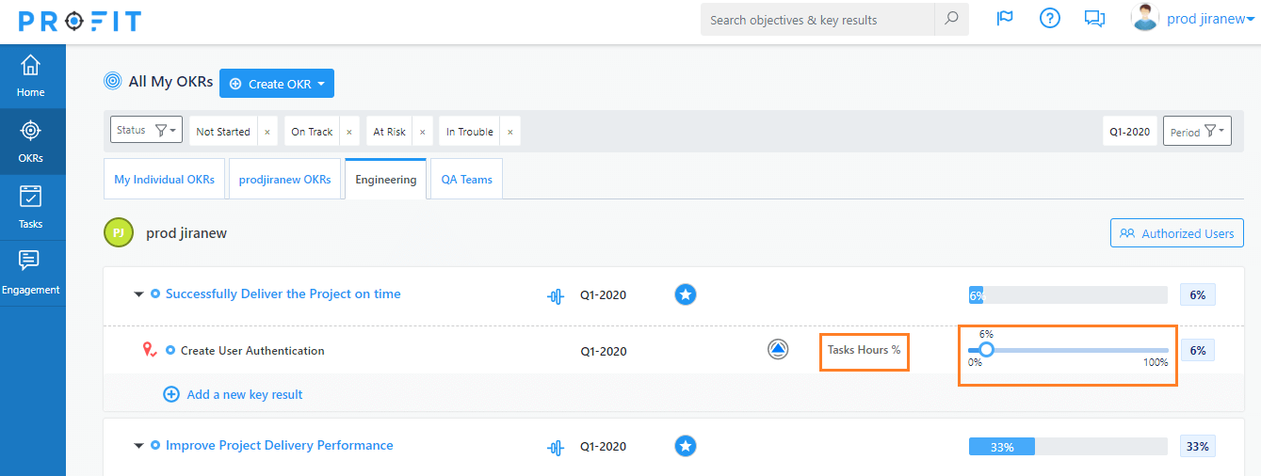Click alignment icon for Successfully Deliver objective
This screenshot has width=1261, height=476.
click(556, 295)
